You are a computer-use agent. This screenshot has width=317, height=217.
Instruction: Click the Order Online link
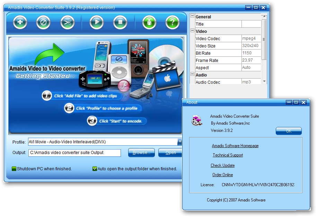(222, 175)
